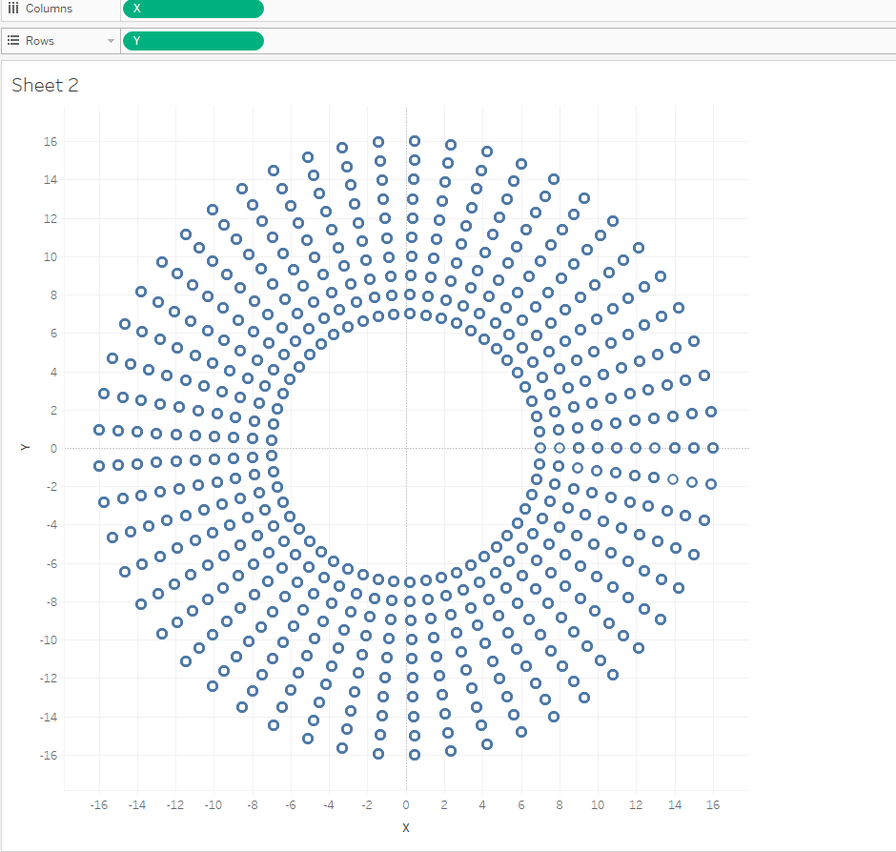The image size is (896, 852).
Task: Click the 10 label on the Y axis
Action: [51, 257]
